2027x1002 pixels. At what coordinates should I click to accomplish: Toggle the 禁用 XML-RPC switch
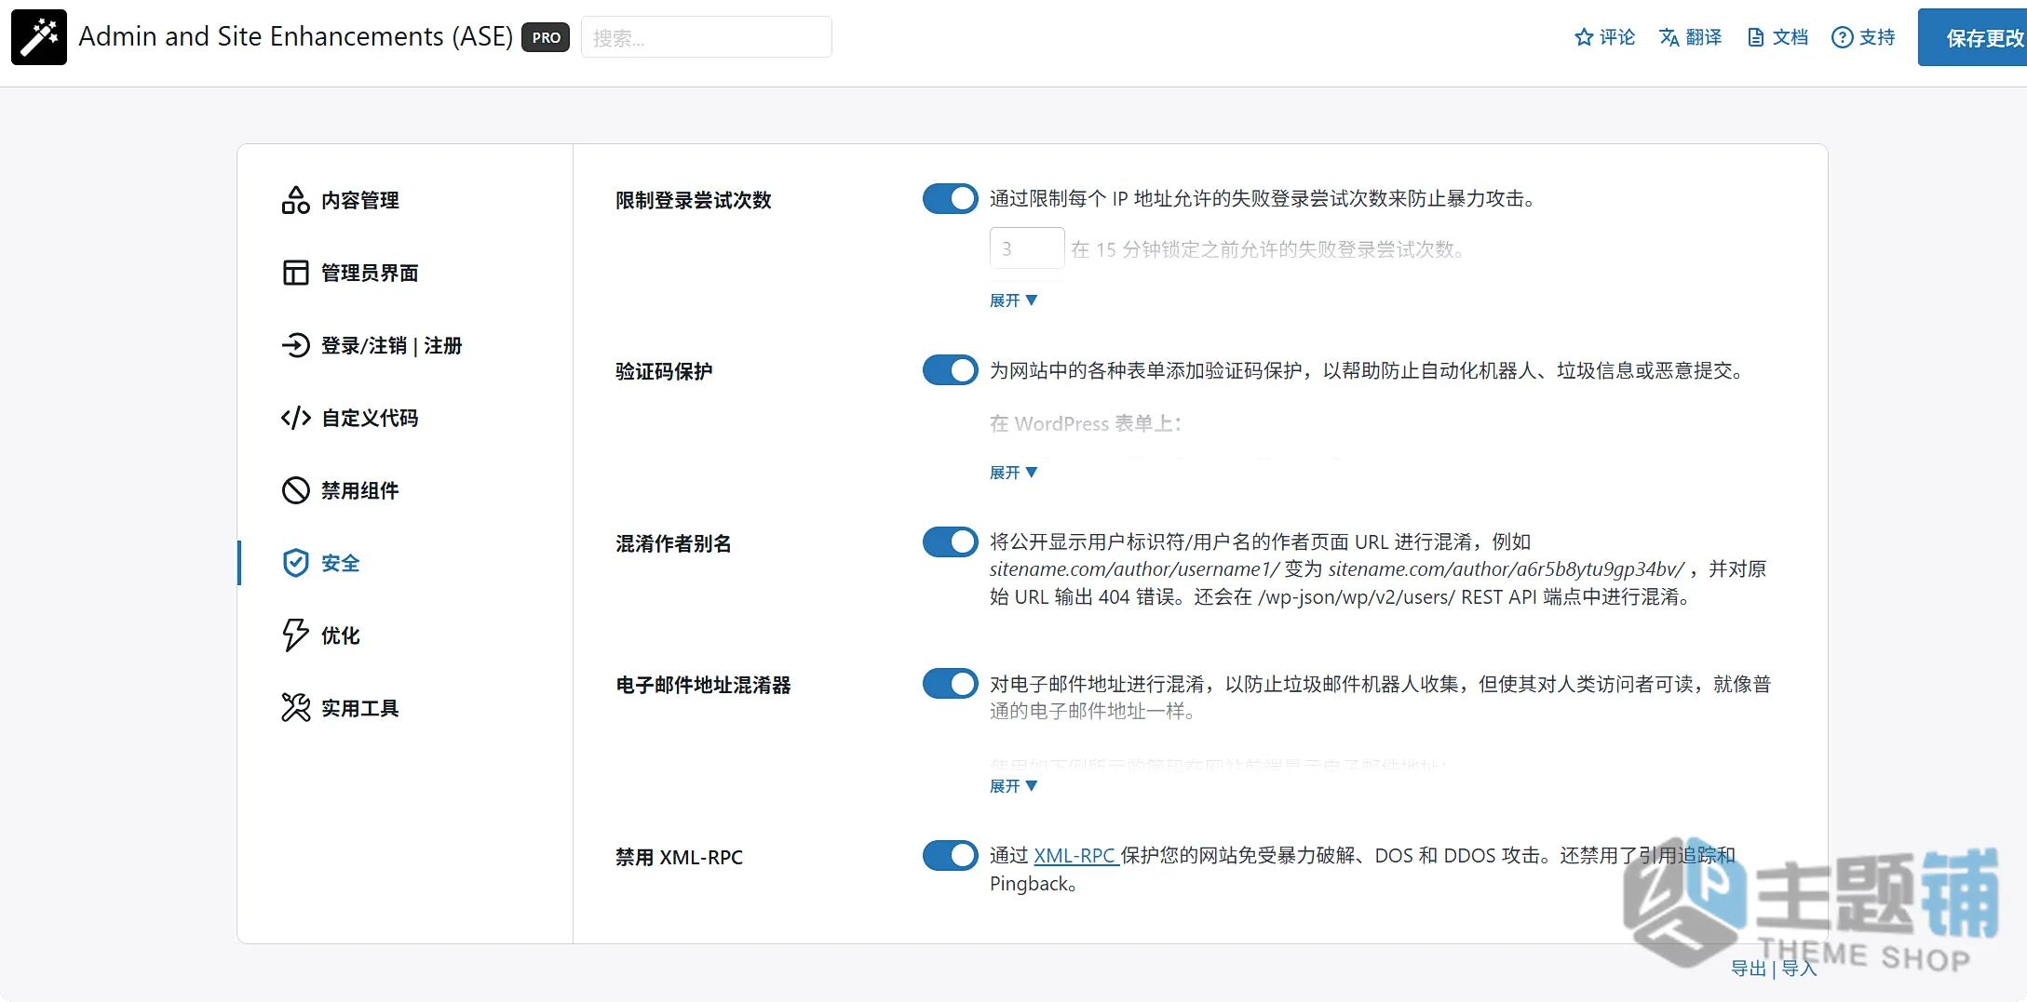click(950, 855)
